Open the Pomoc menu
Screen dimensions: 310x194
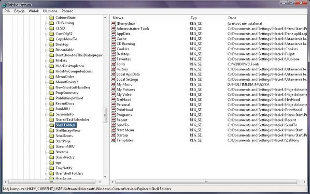(67, 11)
